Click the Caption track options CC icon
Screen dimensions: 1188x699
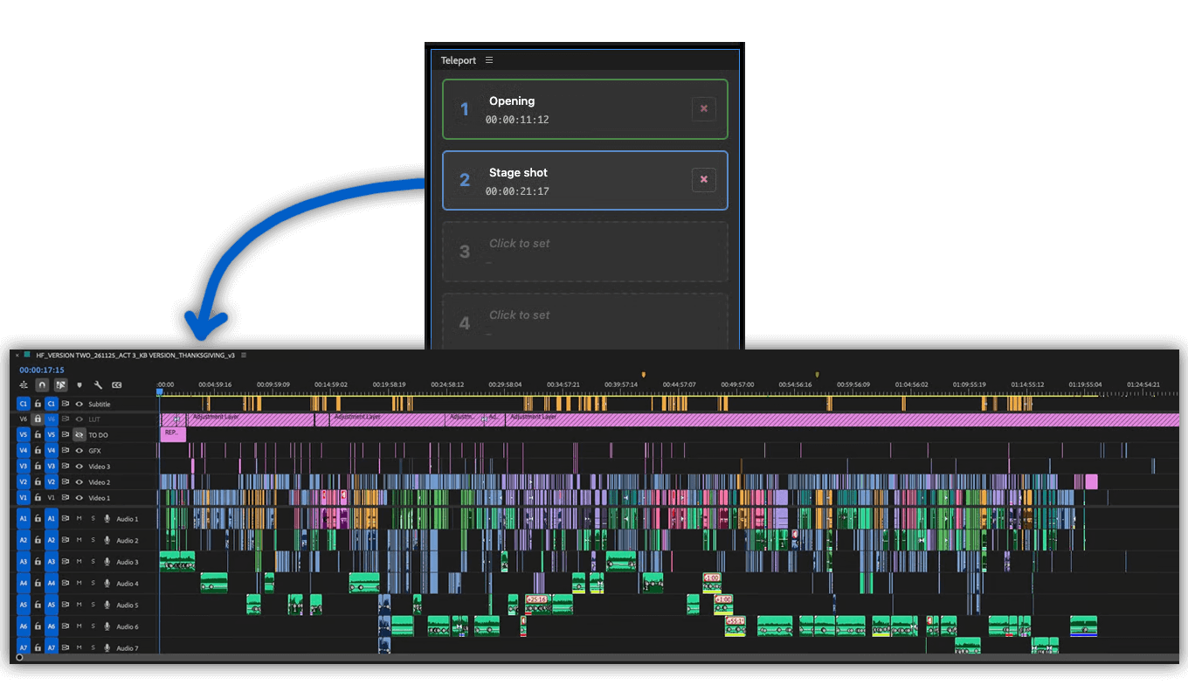[x=116, y=384]
